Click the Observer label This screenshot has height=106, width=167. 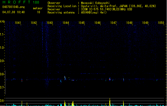pyautogui.click(x=54, y=3)
